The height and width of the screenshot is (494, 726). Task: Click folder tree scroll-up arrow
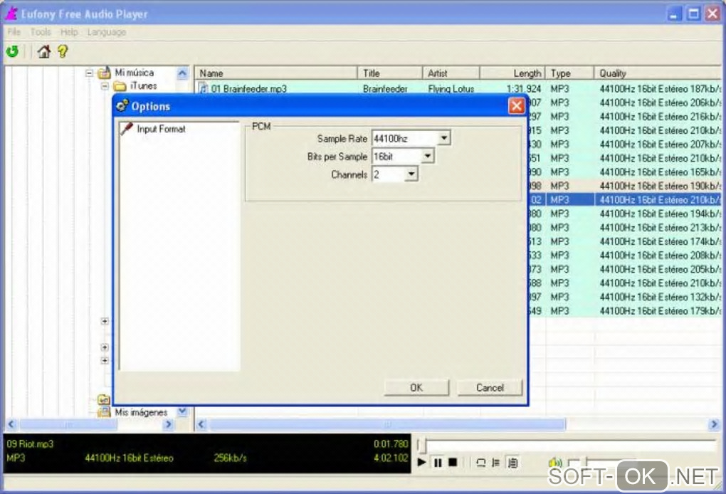(x=182, y=73)
